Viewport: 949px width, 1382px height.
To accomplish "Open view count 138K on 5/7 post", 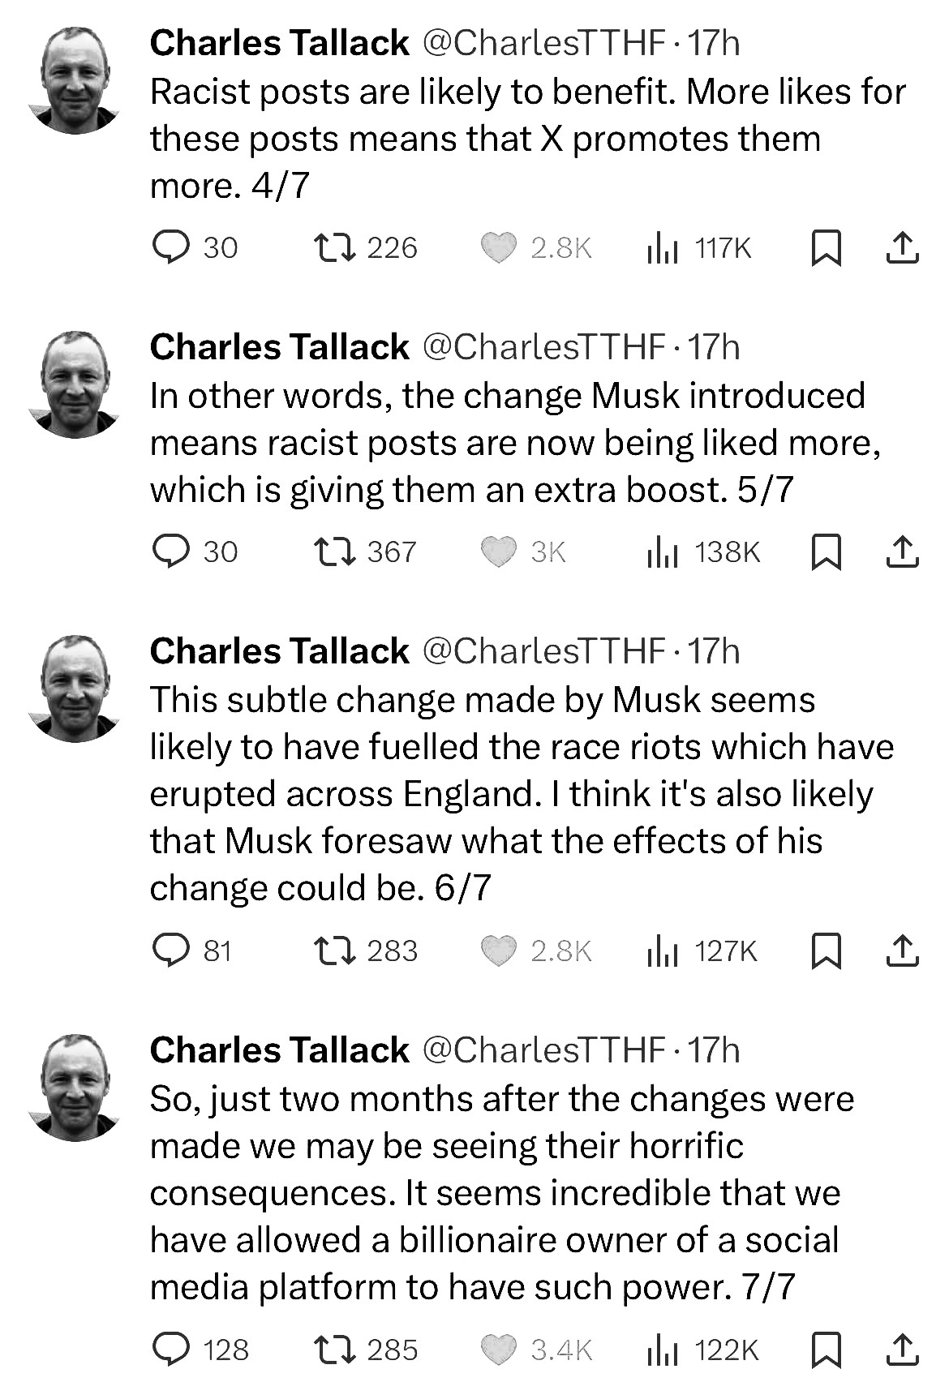I will [703, 552].
